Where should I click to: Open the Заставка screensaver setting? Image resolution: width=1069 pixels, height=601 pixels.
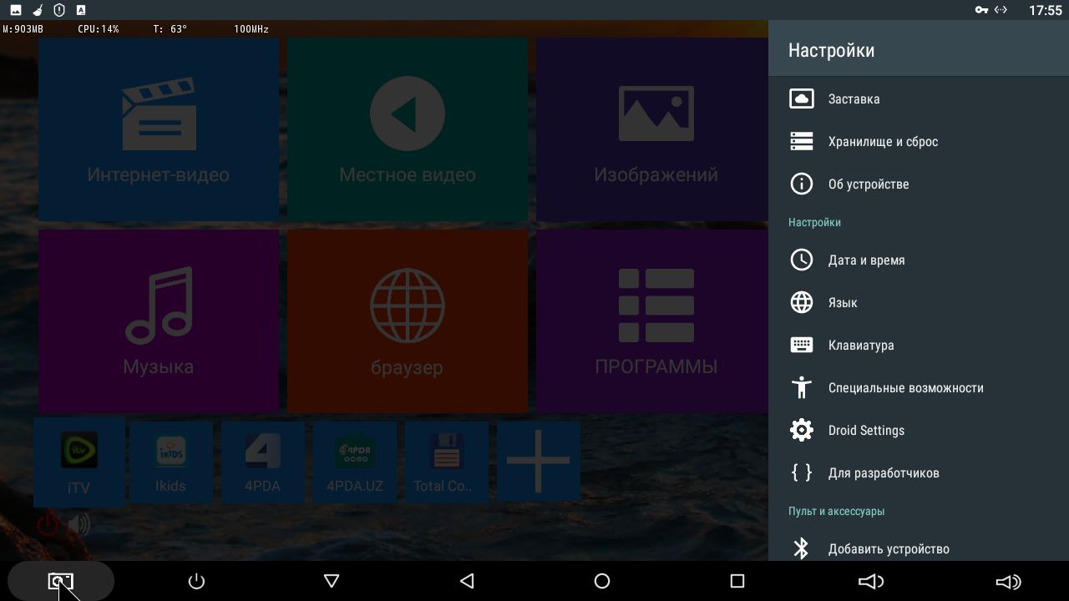[x=919, y=98]
